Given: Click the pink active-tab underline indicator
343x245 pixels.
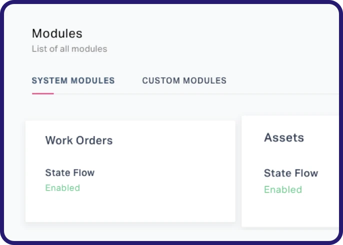Looking at the screenshot, I should coord(42,93).
